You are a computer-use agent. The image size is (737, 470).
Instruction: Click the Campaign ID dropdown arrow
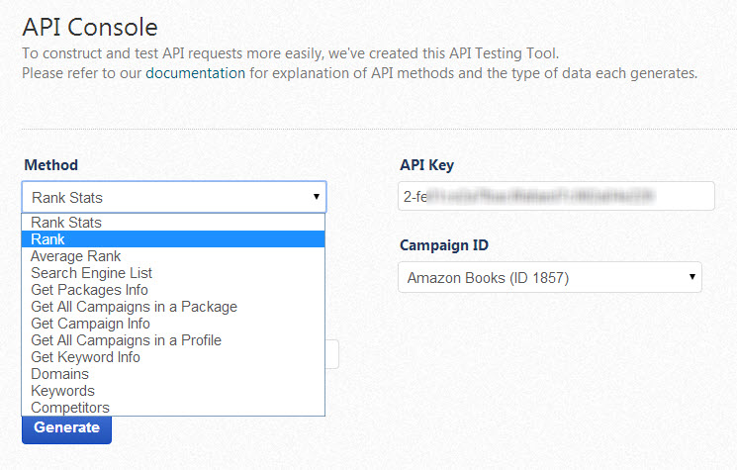[691, 278]
